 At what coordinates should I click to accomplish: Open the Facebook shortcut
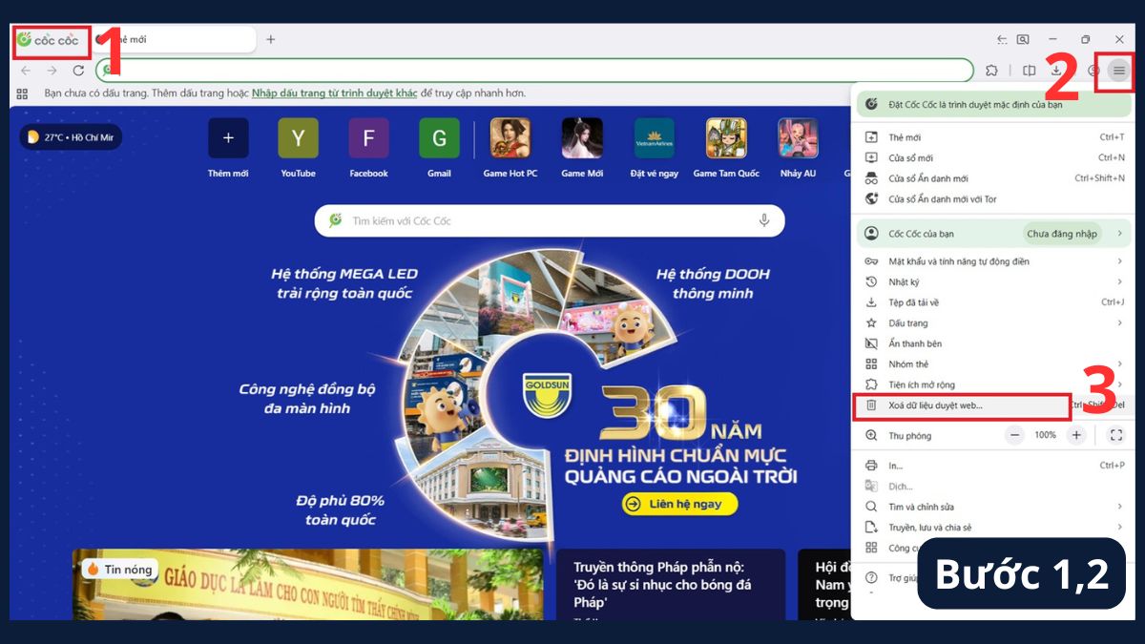[x=368, y=147]
